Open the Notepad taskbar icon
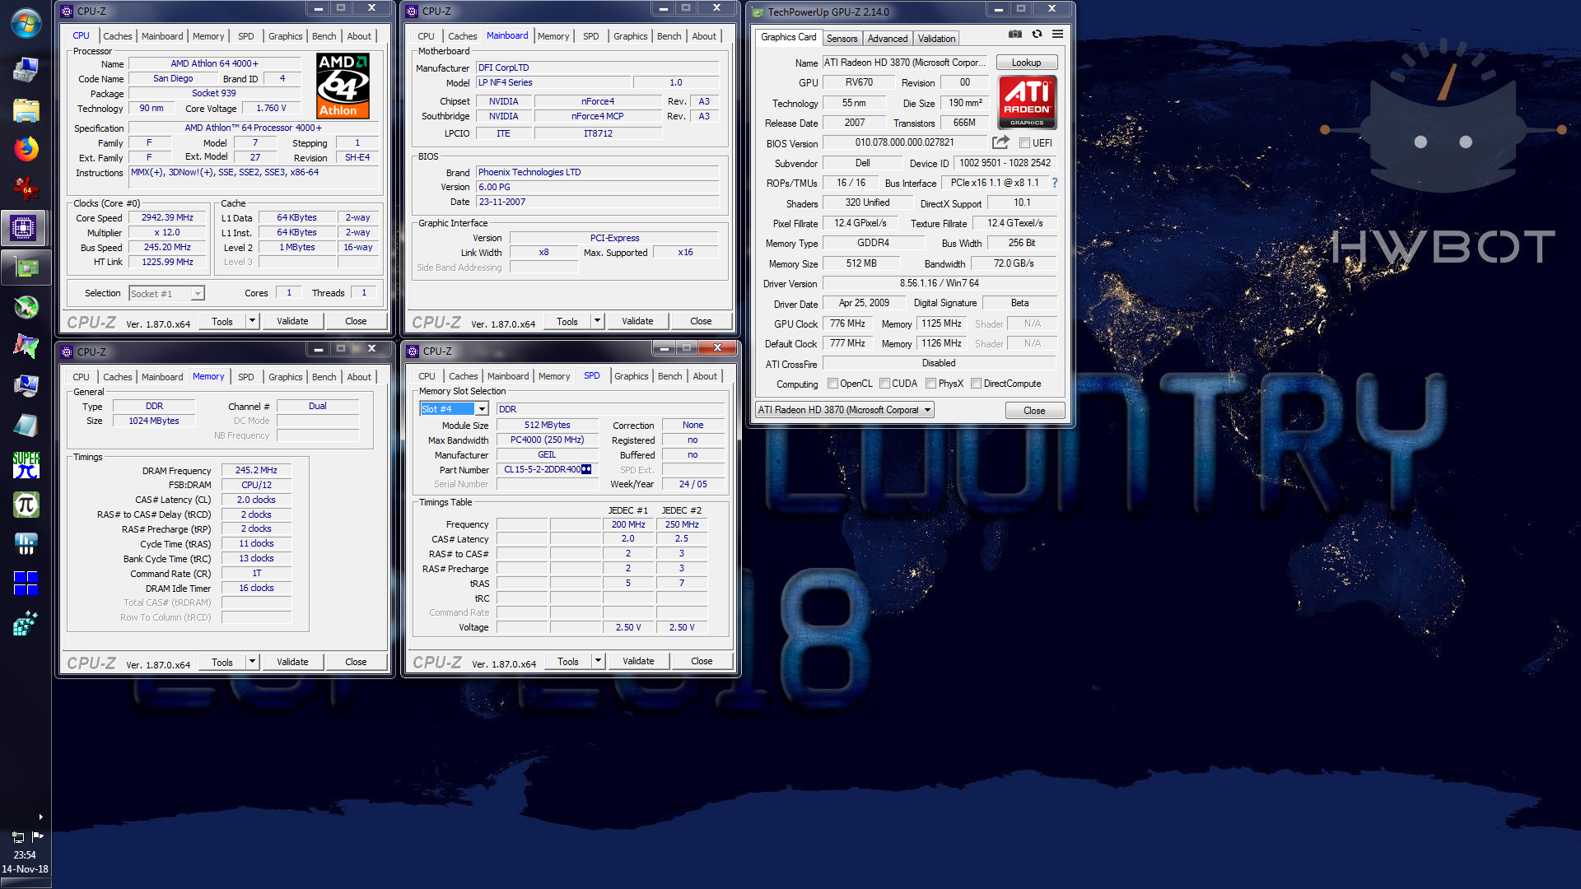This screenshot has height=889, width=1581. tap(26, 426)
